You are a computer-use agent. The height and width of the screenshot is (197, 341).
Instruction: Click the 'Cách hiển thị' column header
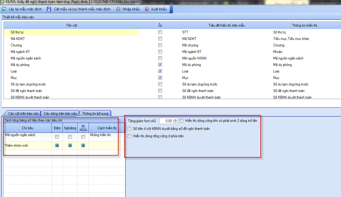tap(107, 128)
